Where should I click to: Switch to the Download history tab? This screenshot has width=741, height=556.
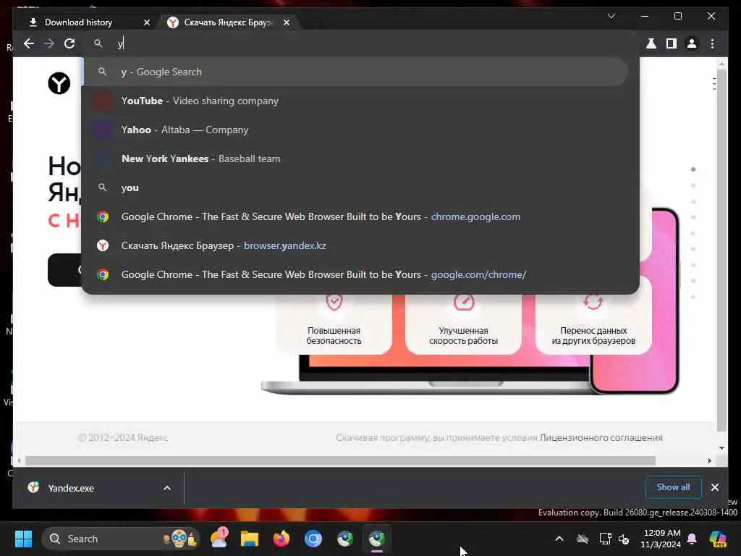78,22
